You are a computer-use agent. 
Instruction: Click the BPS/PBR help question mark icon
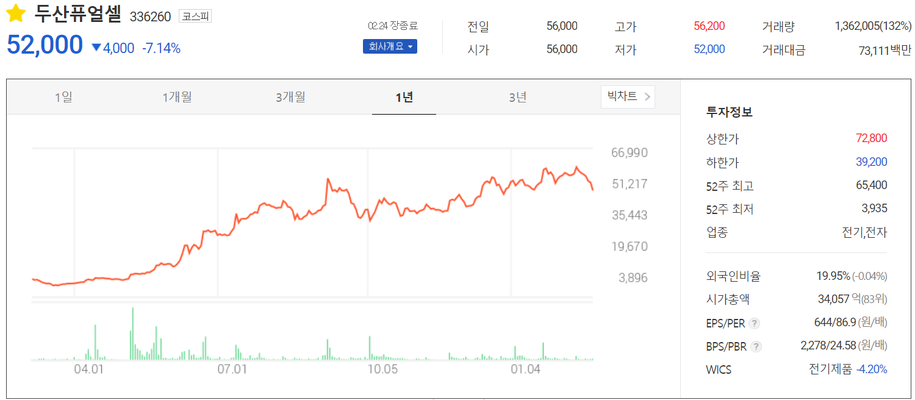[x=756, y=346]
